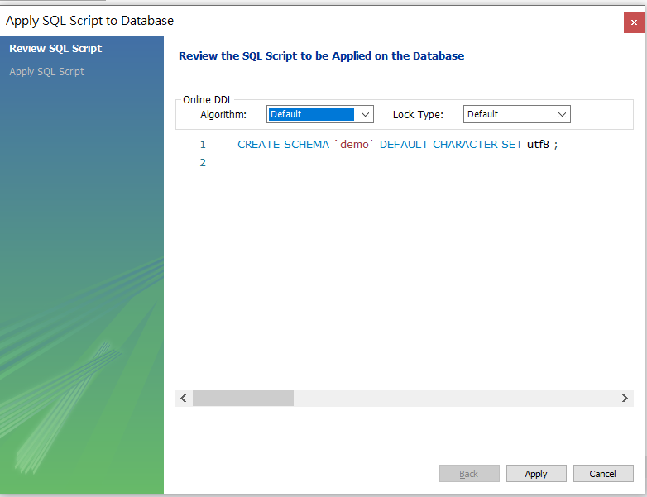Image resolution: width=647 pixels, height=497 pixels.
Task: Click DEFAULT CHARACTER SET keywords in script
Action: point(451,145)
